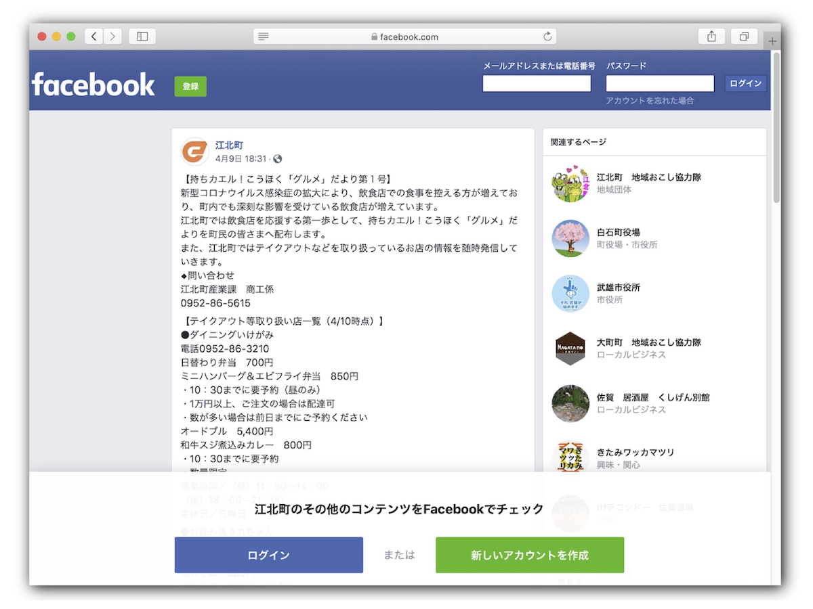Click the text 電話0952-86-3210
This screenshot has height=609, width=813.
click(225, 349)
